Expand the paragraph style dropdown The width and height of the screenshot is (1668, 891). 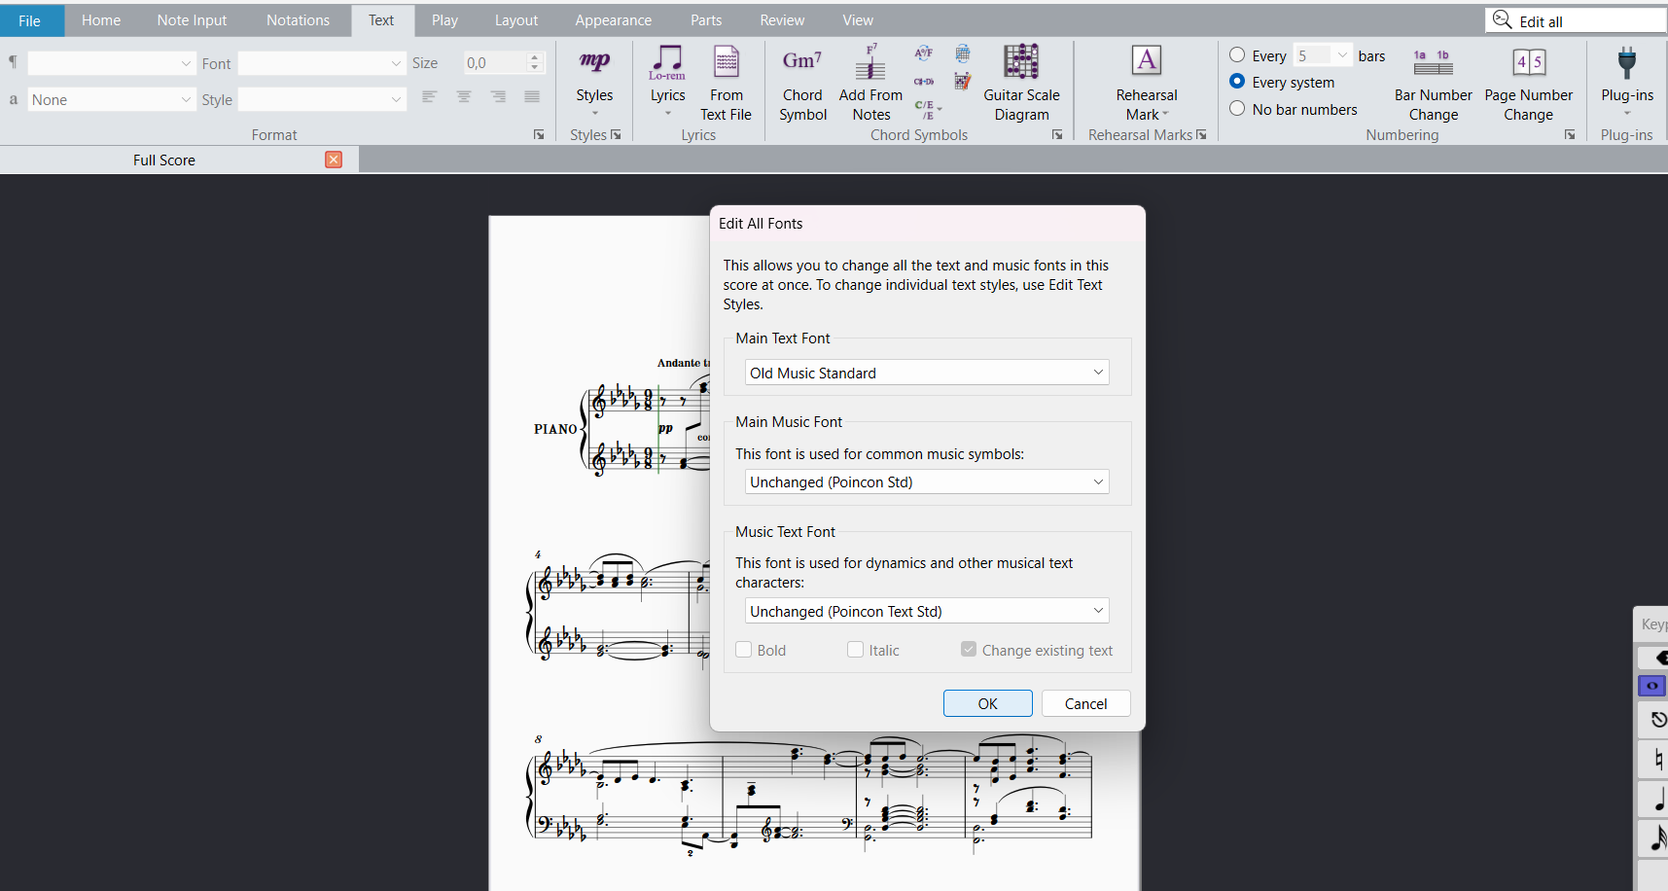[x=112, y=63]
